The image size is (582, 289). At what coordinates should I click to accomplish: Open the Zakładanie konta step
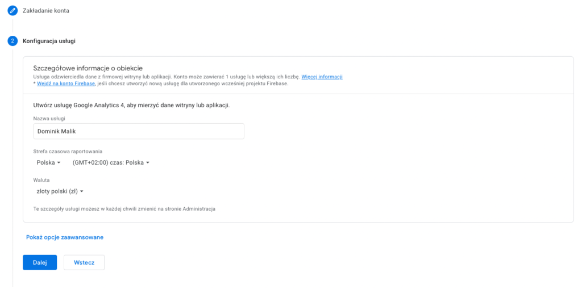46,10
